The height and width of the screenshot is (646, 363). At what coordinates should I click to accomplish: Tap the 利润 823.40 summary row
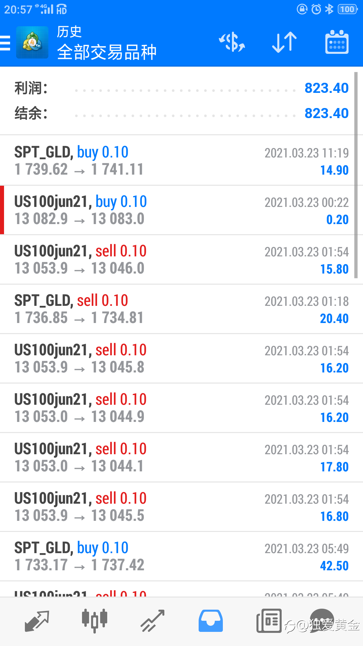click(182, 88)
